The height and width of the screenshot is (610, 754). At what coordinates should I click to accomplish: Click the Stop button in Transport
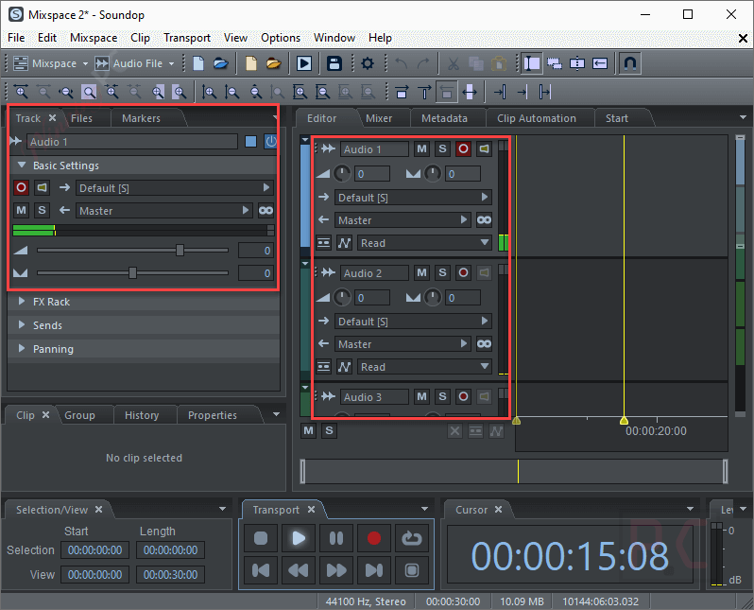261,538
